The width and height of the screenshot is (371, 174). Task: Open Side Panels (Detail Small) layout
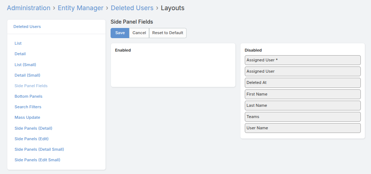(x=39, y=149)
